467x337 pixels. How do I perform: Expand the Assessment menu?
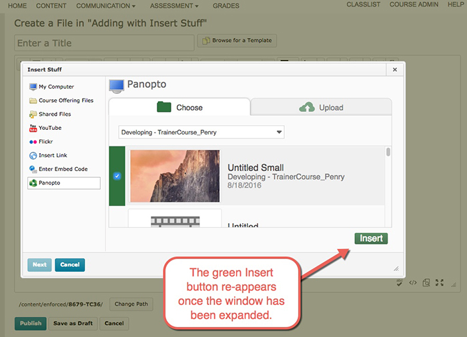point(175,6)
